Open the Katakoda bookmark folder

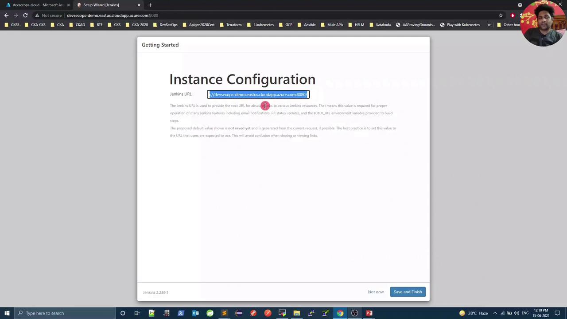(x=380, y=25)
